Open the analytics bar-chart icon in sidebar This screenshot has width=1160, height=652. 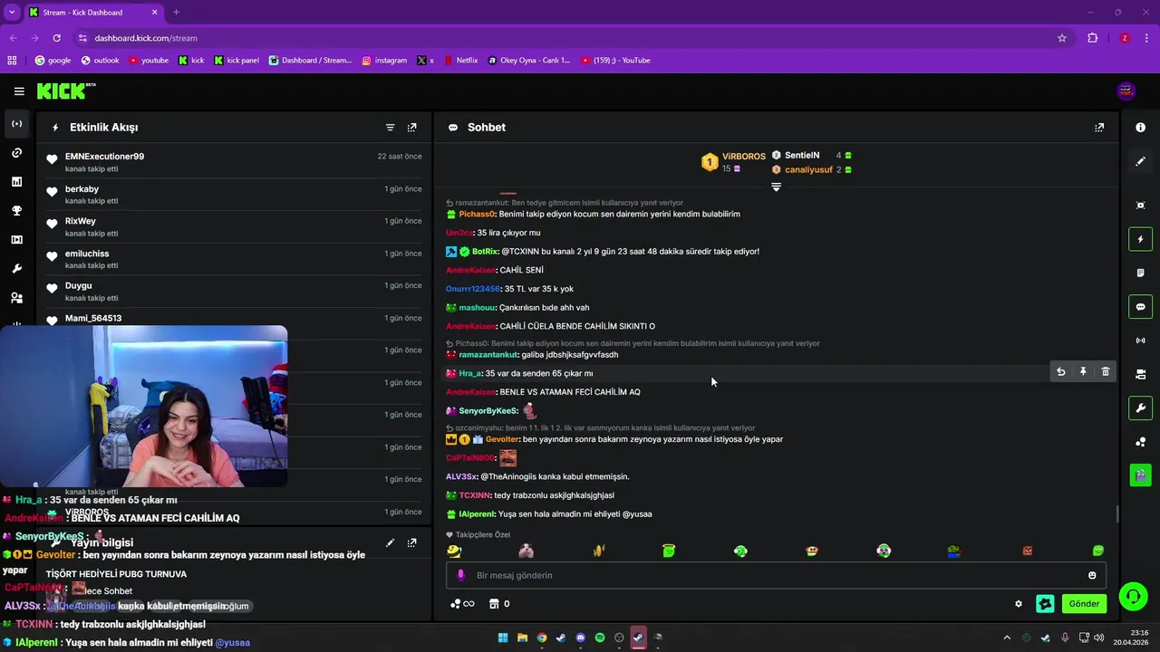[x=17, y=182]
